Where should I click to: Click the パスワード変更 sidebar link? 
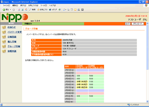coord(15,32)
